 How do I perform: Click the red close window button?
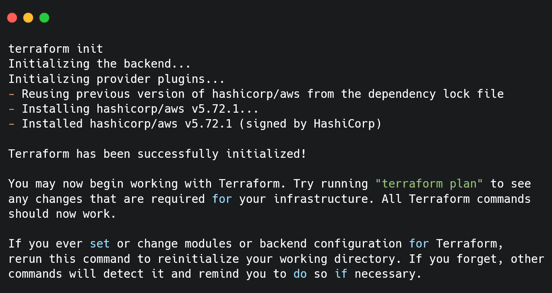[12, 18]
